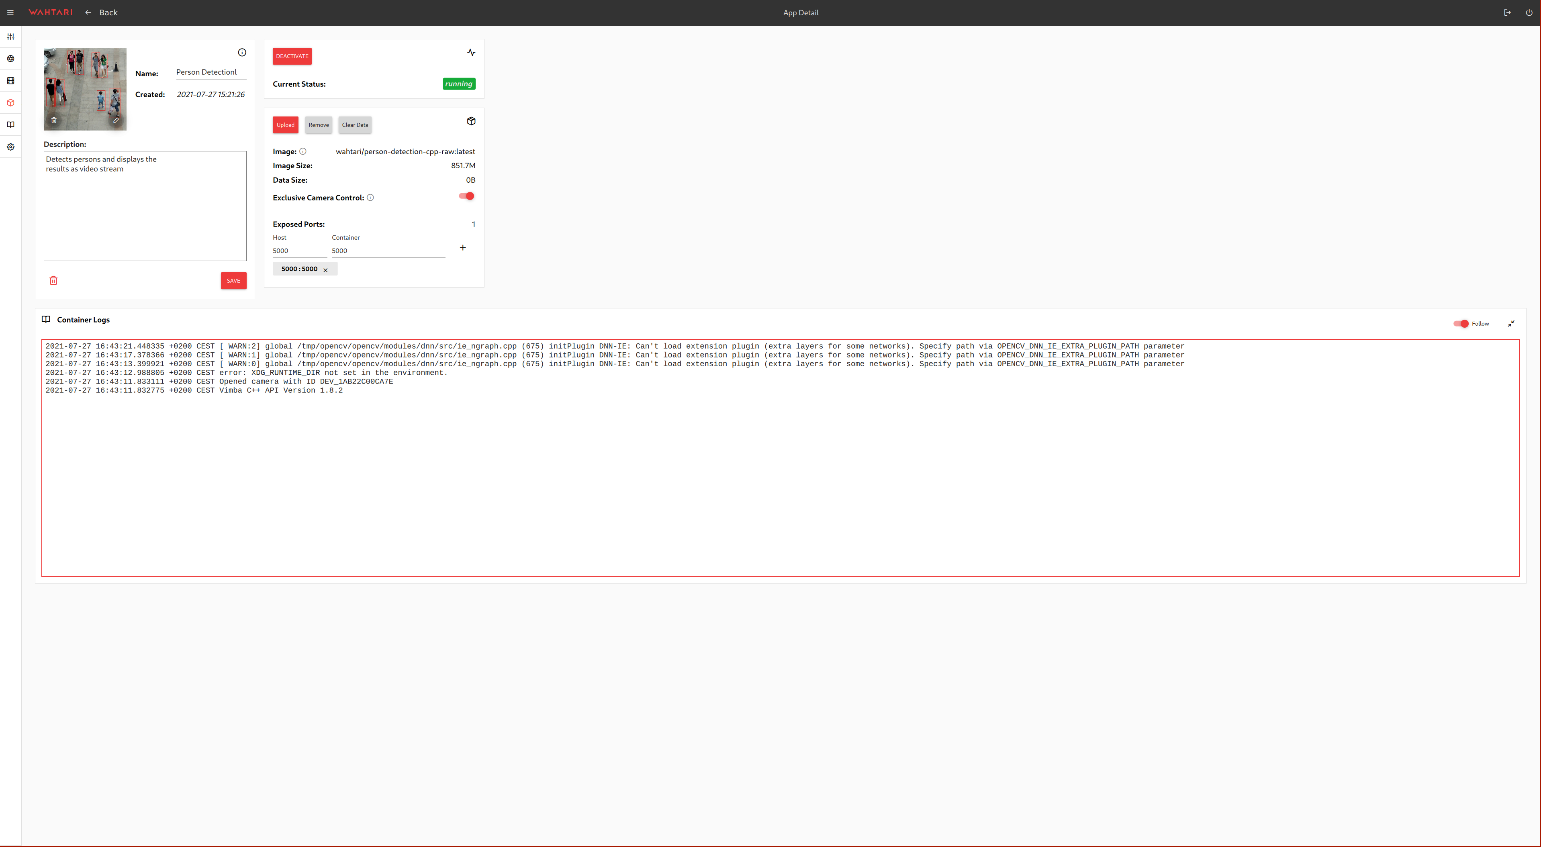Add the exposed port with plus icon
This screenshot has height=847, width=1541.
[x=462, y=248]
